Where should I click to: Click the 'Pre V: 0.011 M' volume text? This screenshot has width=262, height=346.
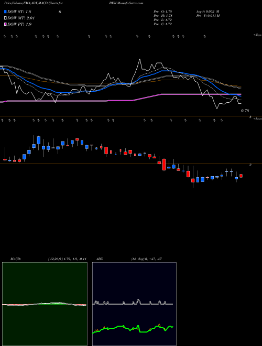208,16
